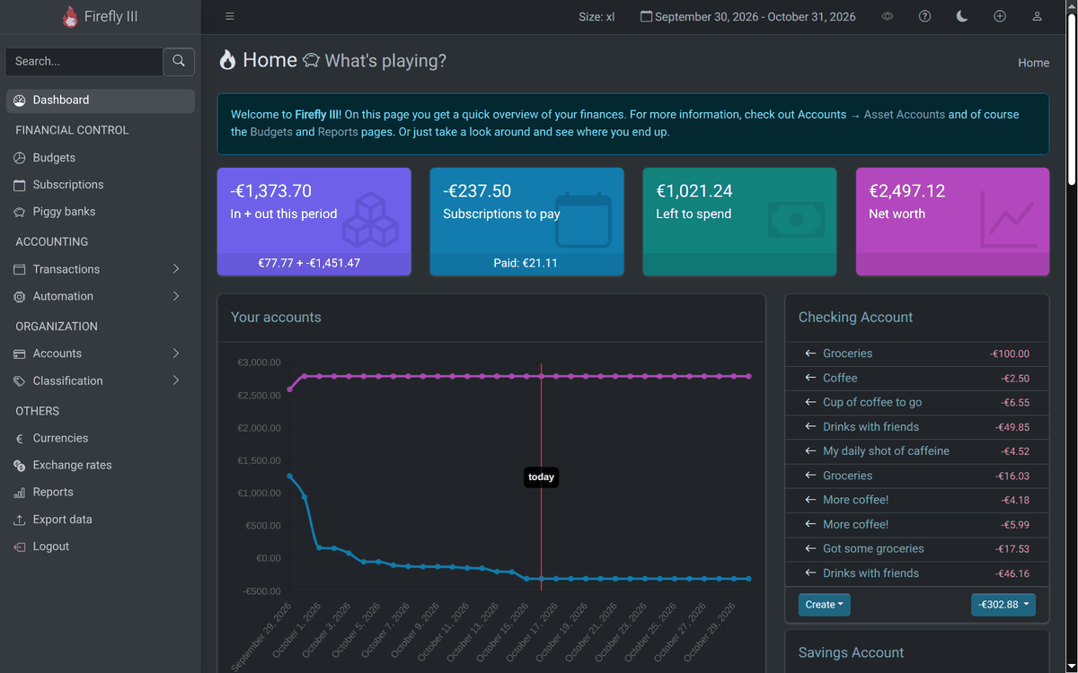Click inside the Search input field

tap(84, 61)
